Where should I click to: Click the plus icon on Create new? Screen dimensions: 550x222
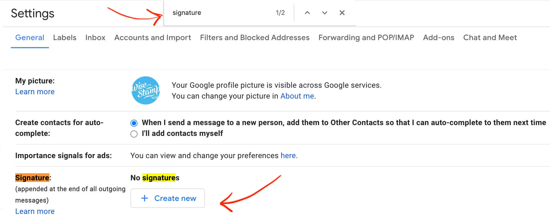[144, 198]
